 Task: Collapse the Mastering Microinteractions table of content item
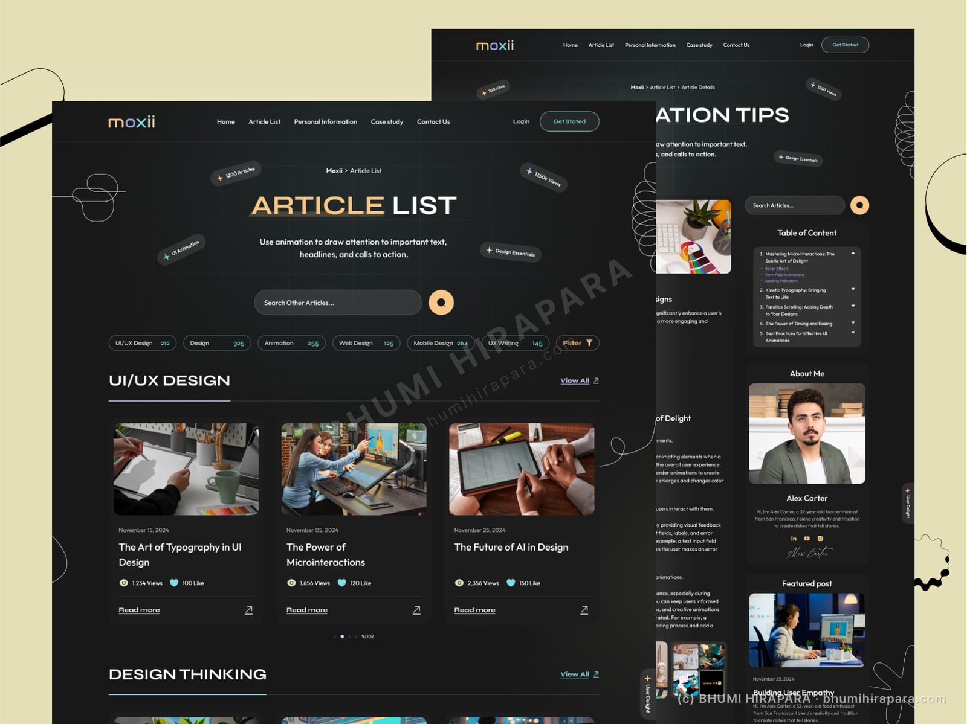click(853, 254)
